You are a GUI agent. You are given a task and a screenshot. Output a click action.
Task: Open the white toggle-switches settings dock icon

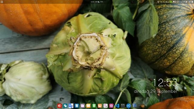105,106
